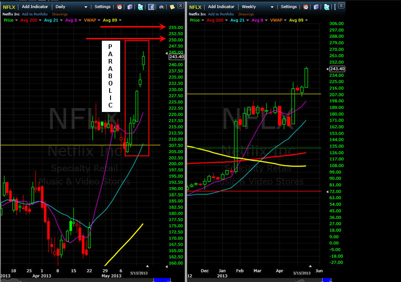The width and height of the screenshot is (401, 282).
Task: Click 5/15/2013 date label under Daily chart
Action: click(x=139, y=273)
